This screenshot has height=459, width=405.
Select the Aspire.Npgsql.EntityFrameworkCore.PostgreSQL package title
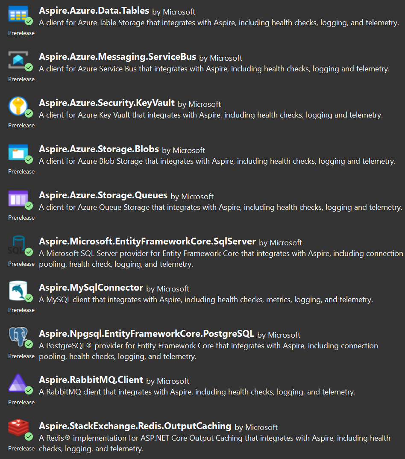pos(146,334)
